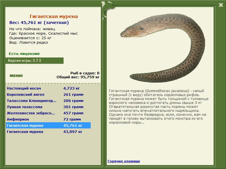
Task: Open the Горячие клавиши link
Action: [x=124, y=161]
